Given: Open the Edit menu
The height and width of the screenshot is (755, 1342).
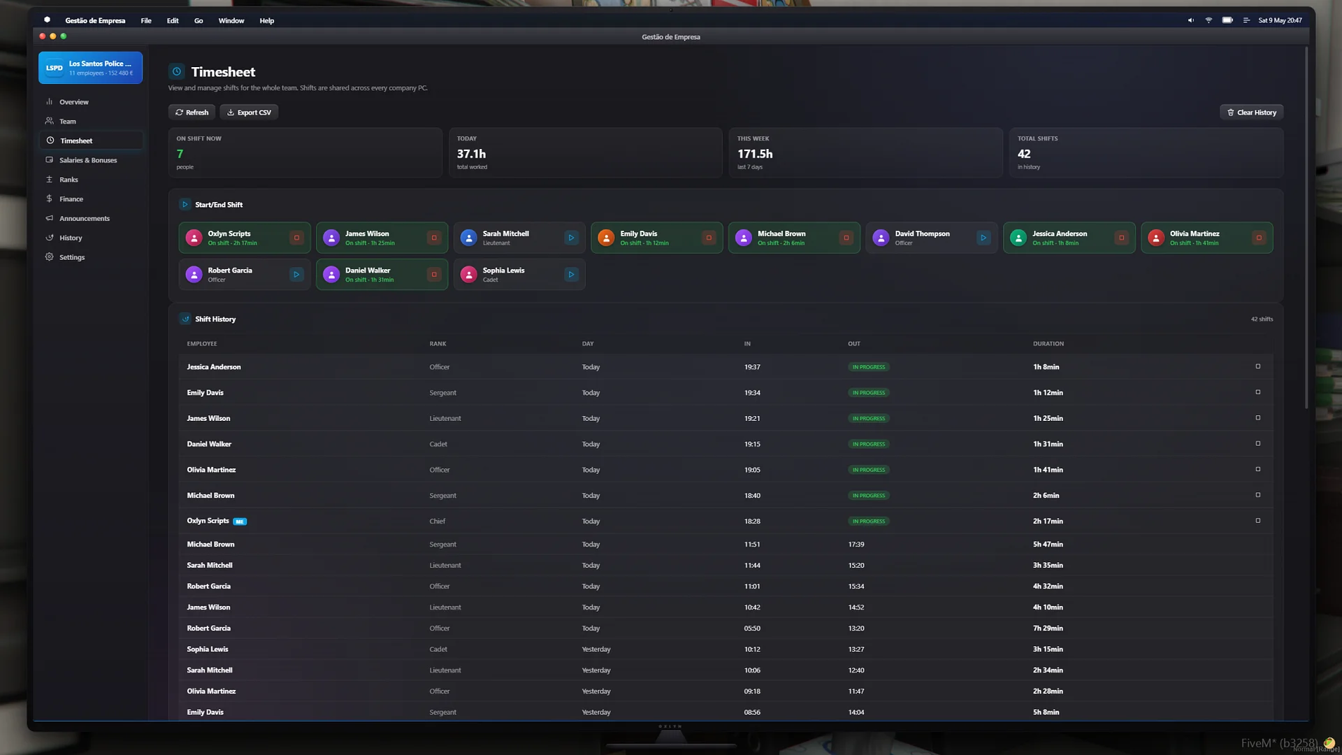Looking at the screenshot, I should coord(173,20).
